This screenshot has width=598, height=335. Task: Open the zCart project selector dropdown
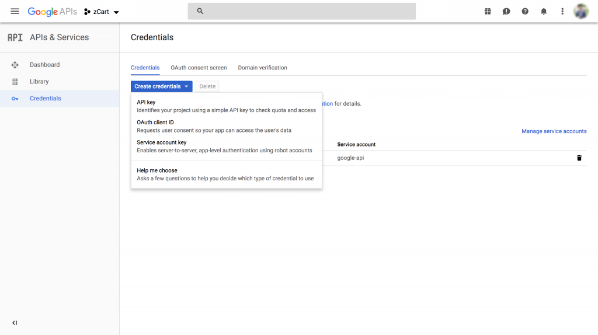tap(102, 12)
